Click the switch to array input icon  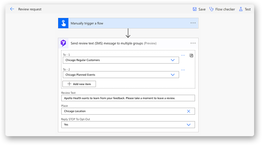191,55
